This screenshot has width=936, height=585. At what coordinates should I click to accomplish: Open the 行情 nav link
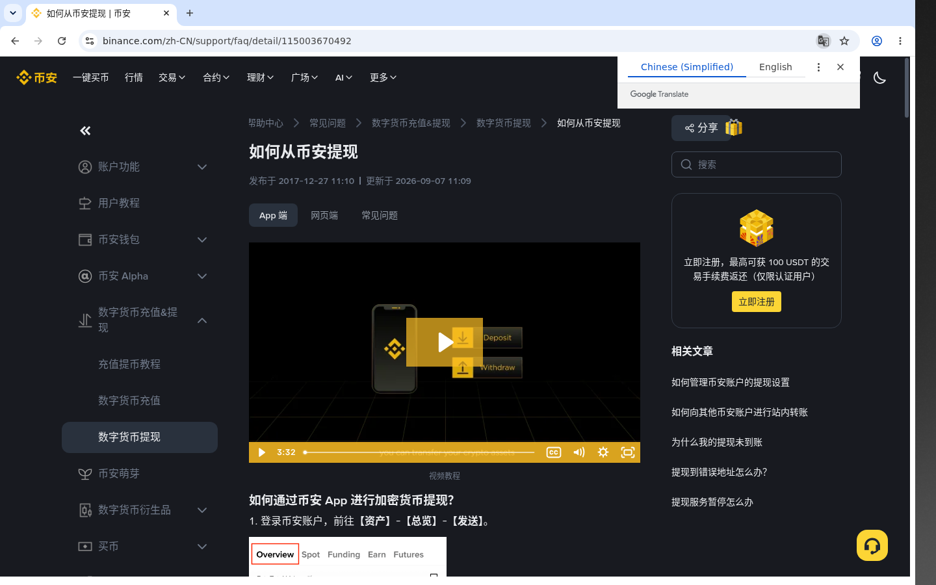134,77
